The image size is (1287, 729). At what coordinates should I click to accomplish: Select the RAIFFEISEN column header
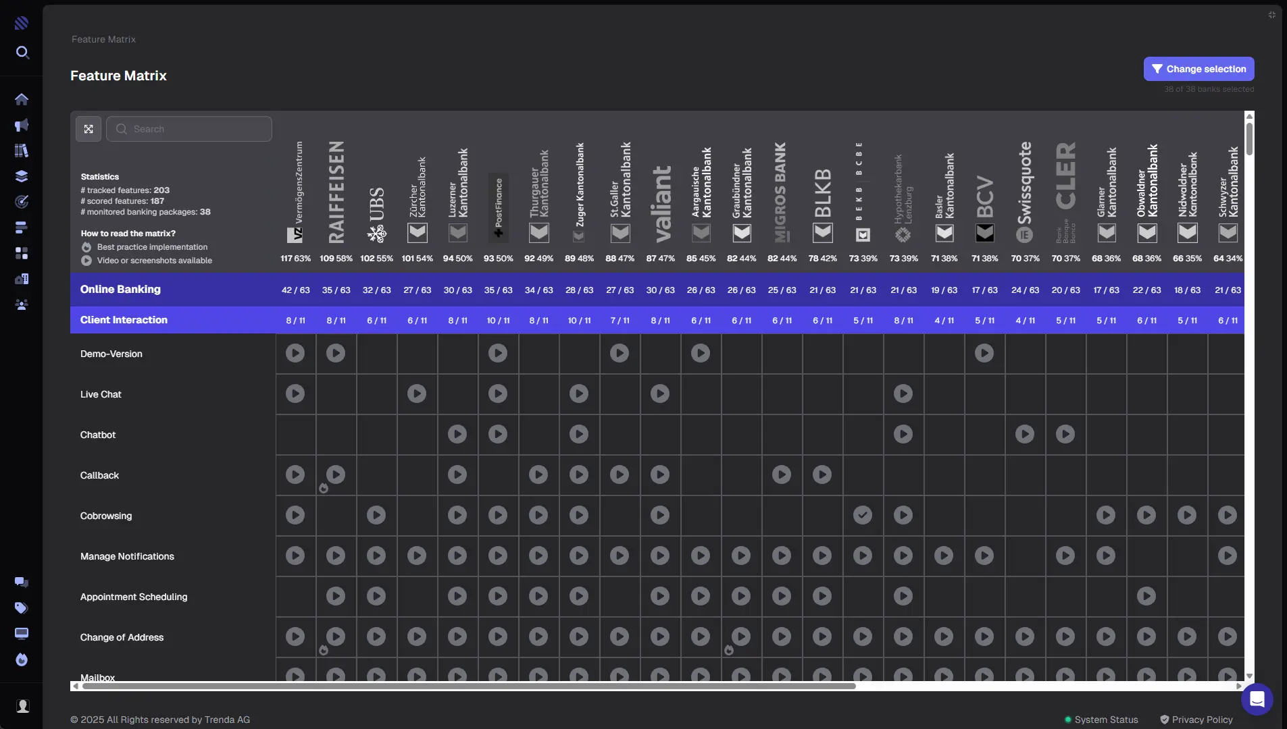click(x=336, y=192)
